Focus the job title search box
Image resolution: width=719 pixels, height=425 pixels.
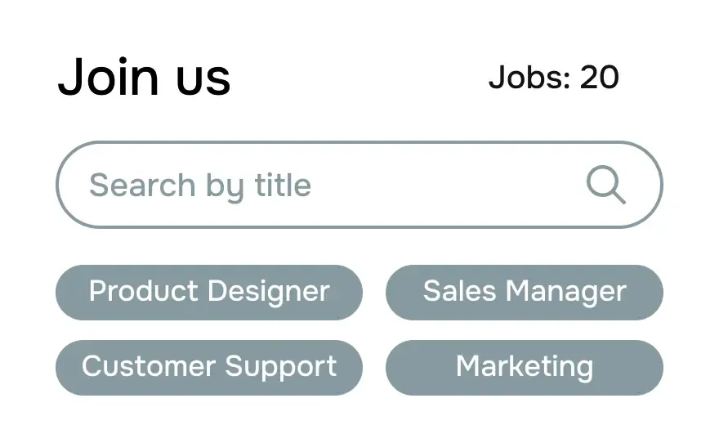pyautogui.click(x=327, y=186)
